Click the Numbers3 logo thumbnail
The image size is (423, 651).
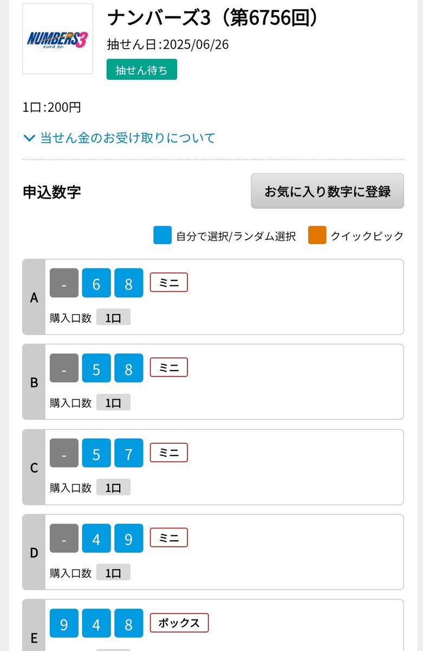pyautogui.click(x=57, y=39)
